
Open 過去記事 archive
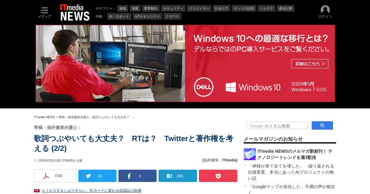click(x=286, y=8)
